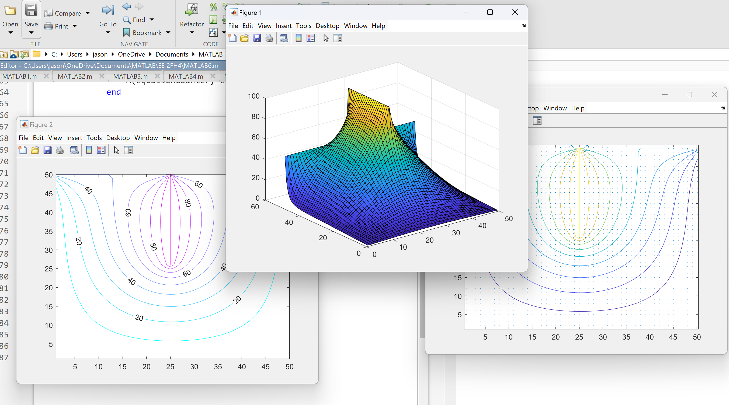Click the editor vertical scrollbar thumb
Viewport: 729px width, 405px height.
click(422, 305)
